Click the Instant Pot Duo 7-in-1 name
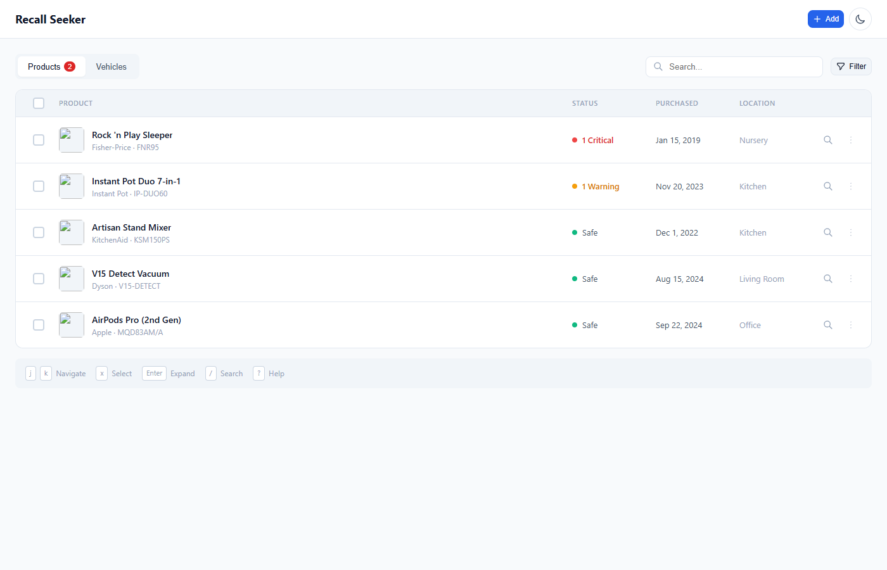Screen dimensions: 887x570 click(136, 181)
